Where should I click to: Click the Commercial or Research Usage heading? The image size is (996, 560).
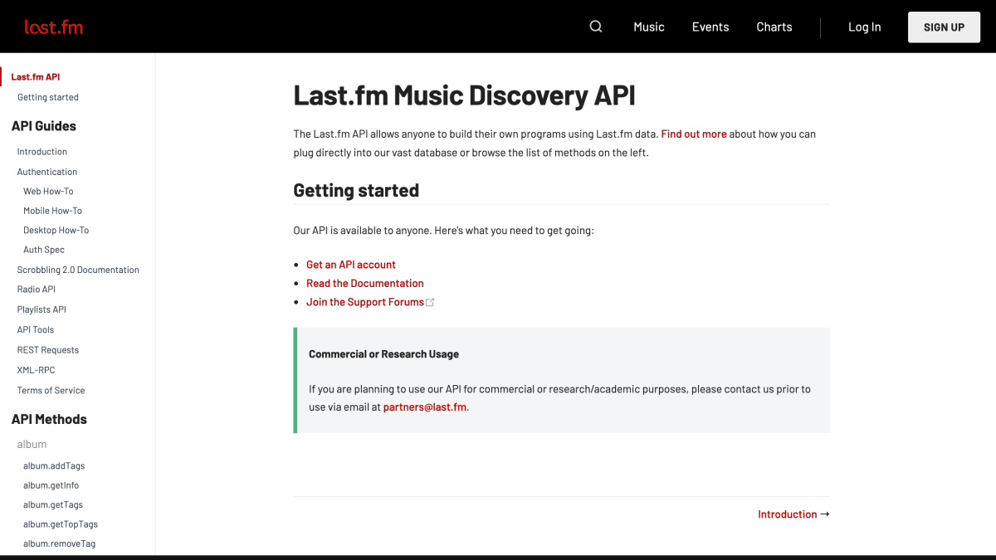point(383,354)
